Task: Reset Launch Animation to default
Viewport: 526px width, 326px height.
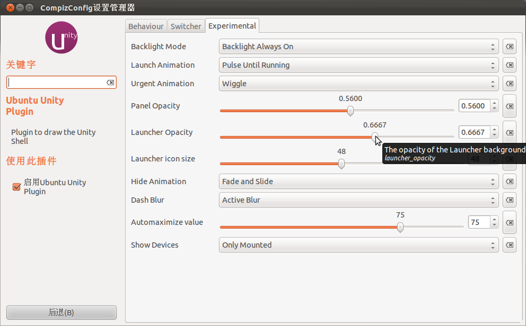Action: coord(509,65)
